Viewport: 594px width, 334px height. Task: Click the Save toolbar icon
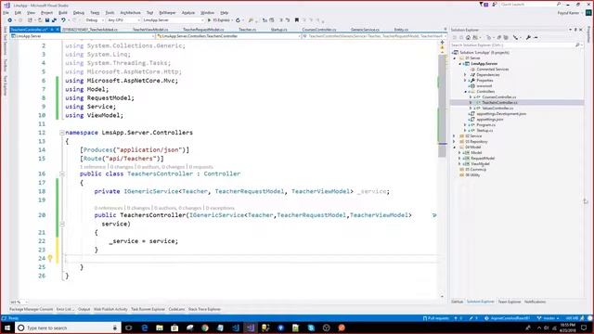(47, 20)
